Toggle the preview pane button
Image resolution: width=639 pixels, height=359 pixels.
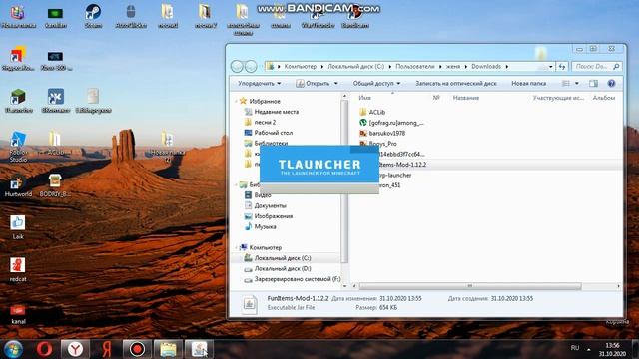pyautogui.click(x=593, y=83)
